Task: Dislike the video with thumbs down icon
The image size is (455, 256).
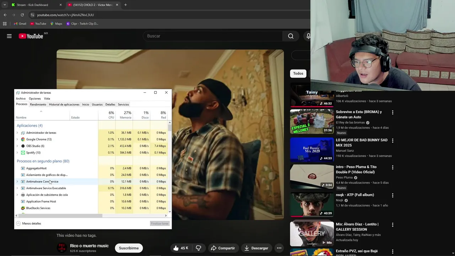Action: (198, 248)
